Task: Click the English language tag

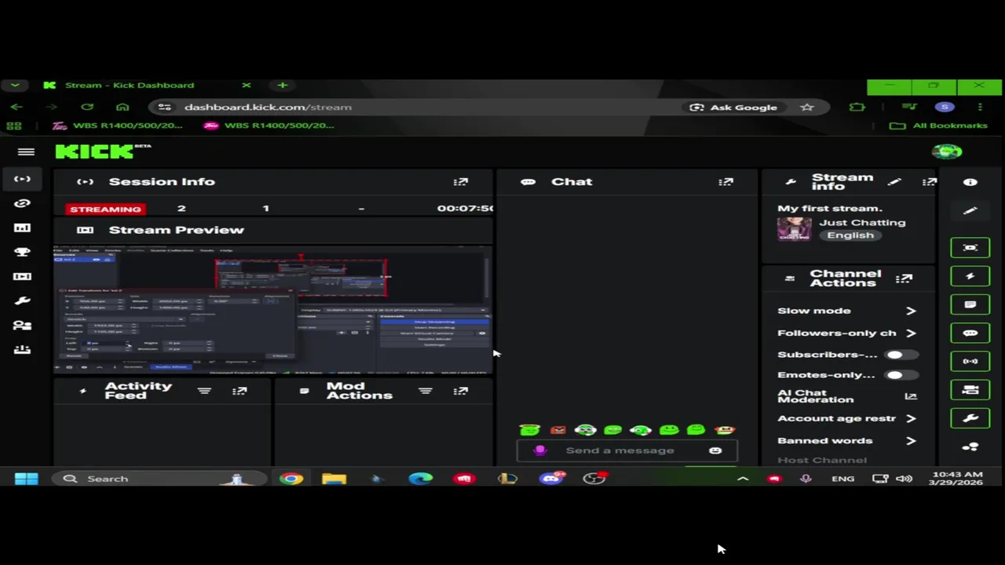Action: [850, 235]
